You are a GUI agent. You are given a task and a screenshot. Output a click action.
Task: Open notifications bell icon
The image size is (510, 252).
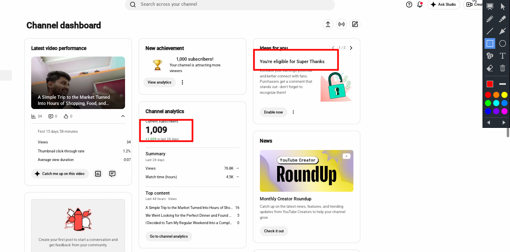(420, 5)
